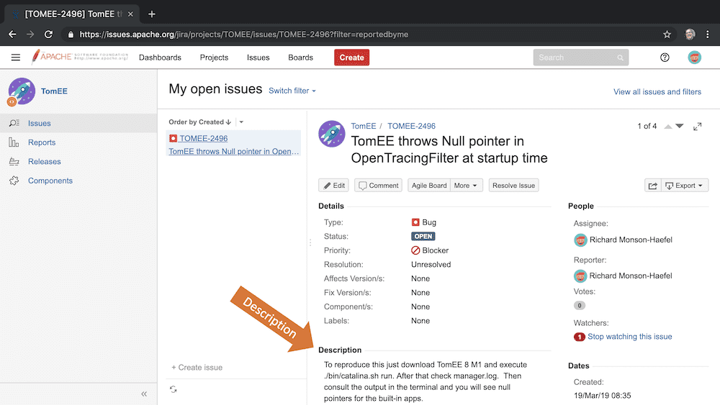Click the Reports chart icon in sidebar
Screen dimensions: 720x405
[14, 142]
